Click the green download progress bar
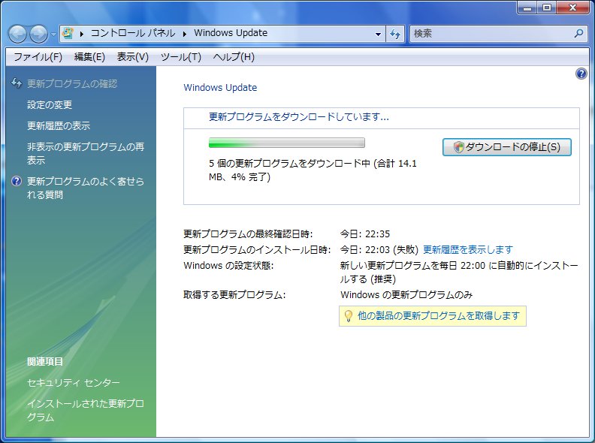Image resolution: width=595 pixels, height=443 pixels. 286,143
